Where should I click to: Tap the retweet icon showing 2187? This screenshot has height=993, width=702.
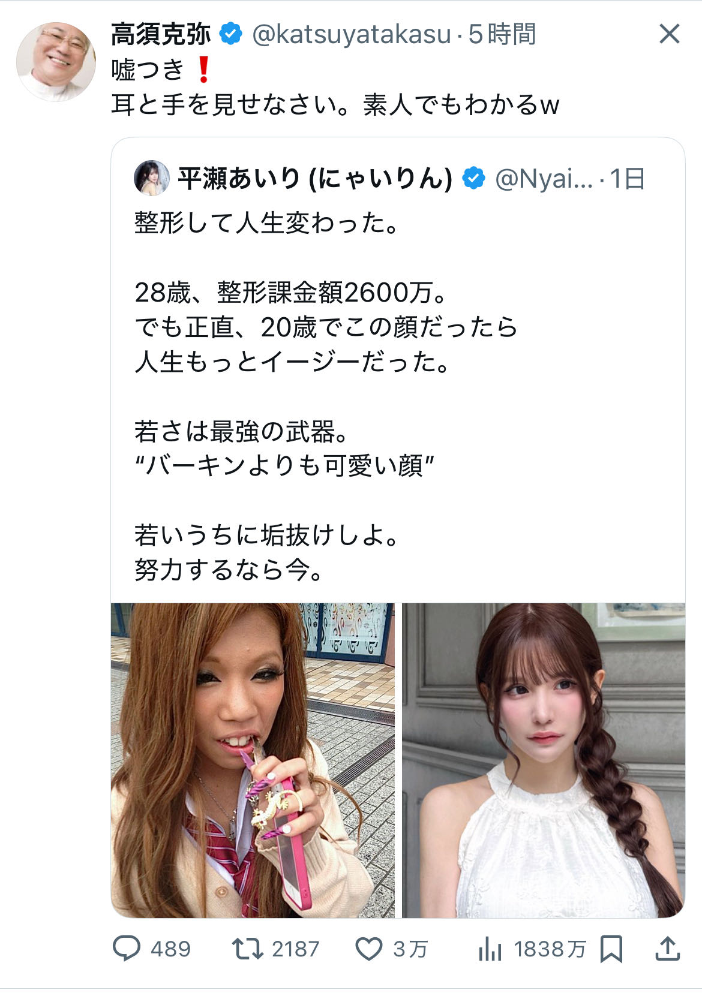point(247,949)
